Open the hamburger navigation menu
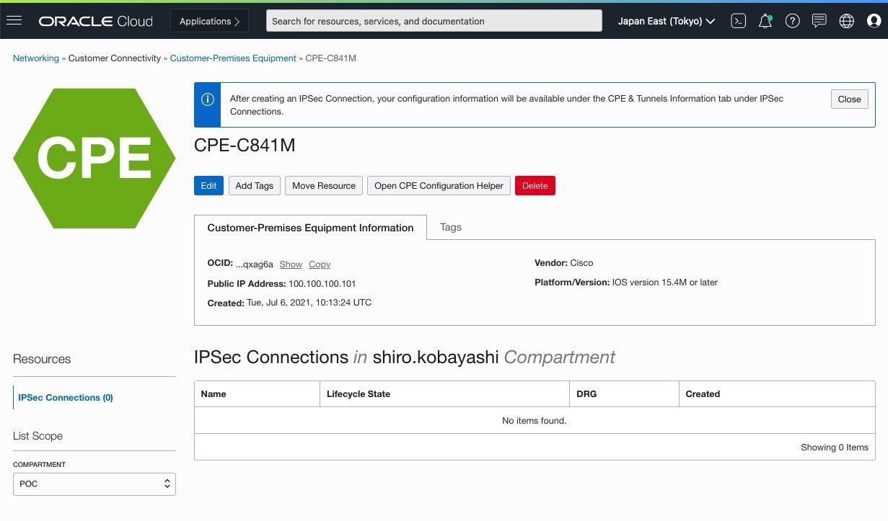The width and height of the screenshot is (888, 521). click(x=14, y=21)
